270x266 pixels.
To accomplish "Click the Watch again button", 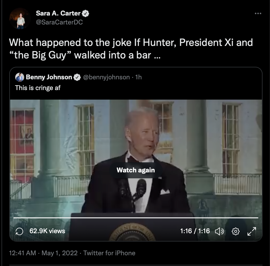I will point(136,170).
